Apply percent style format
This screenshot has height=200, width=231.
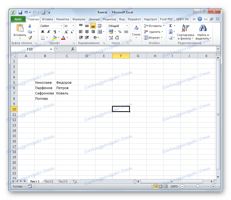pos(120,32)
